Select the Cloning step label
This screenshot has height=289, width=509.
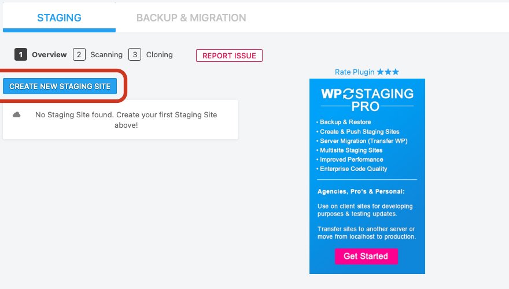coord(159,55)
